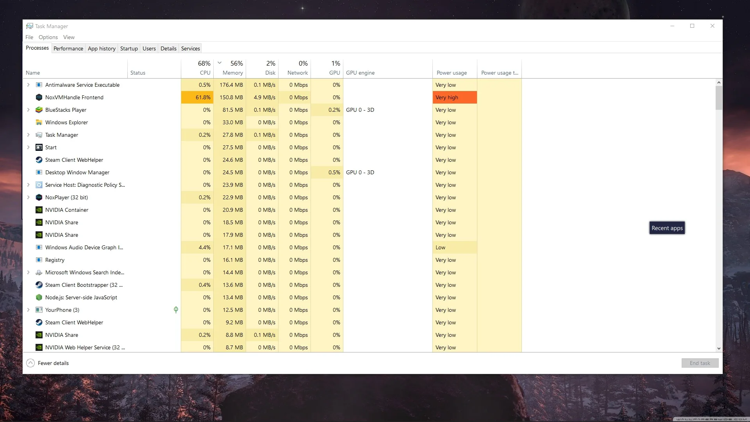750x422 pixels.
Task: Select the NVIDIA Share 18.5 MB row
Action: (272, 222)
